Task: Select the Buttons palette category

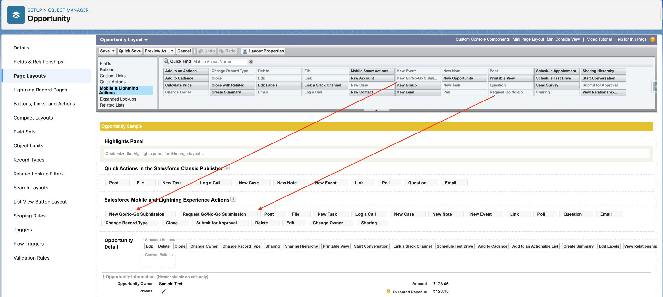Action: 107,69
